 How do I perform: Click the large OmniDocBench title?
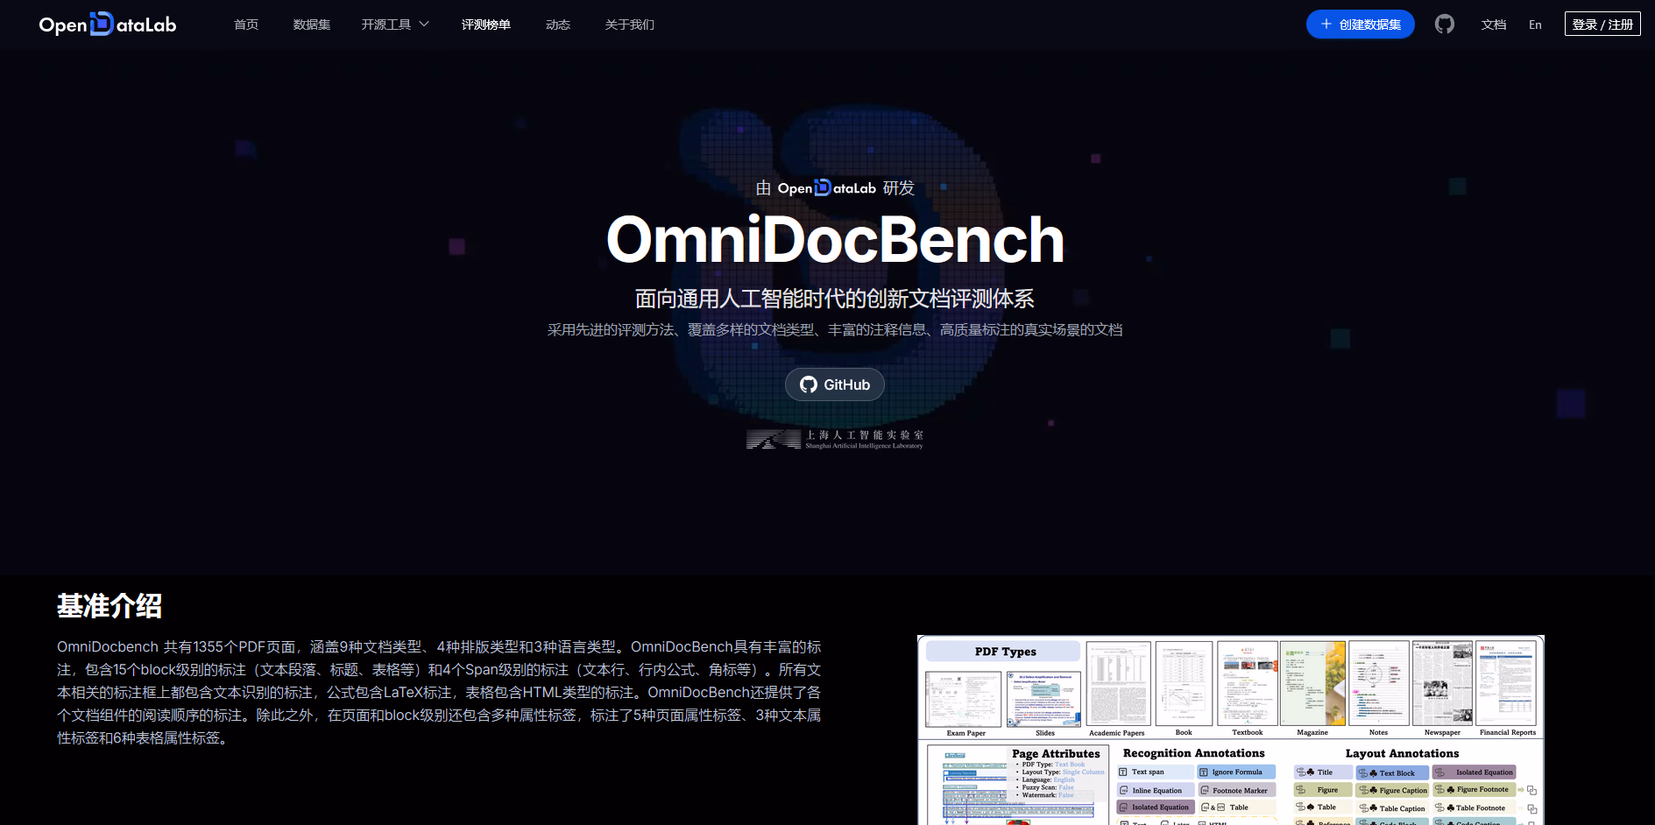[x=835, y=240]
